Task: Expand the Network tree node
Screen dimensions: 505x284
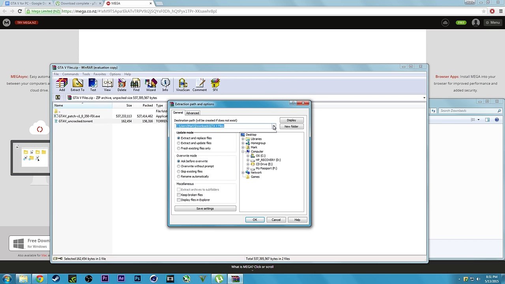Action: (x=243, y=173)
